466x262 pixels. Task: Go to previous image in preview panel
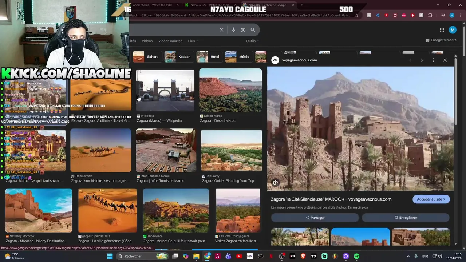tap(410, 60)
